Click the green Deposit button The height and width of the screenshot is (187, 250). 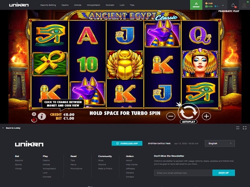pos(196,5)
